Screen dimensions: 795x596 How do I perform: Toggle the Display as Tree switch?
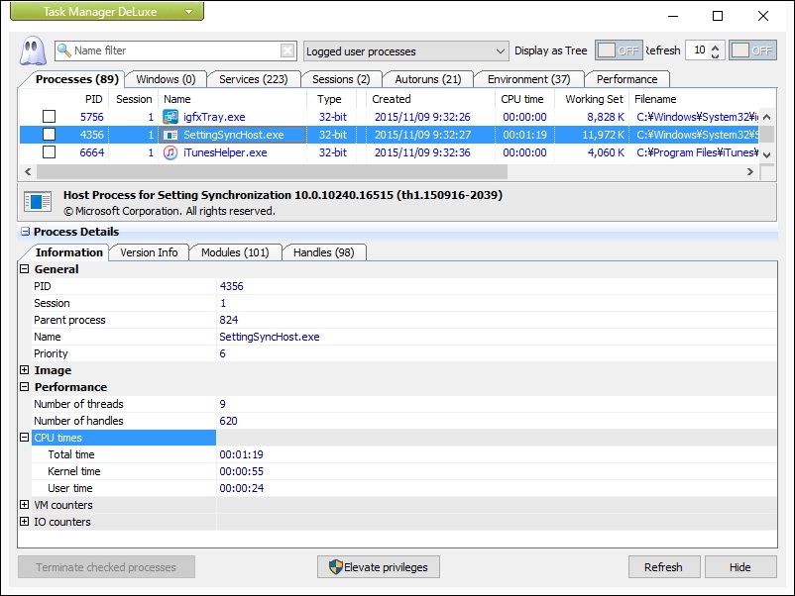tap(619, 50)
